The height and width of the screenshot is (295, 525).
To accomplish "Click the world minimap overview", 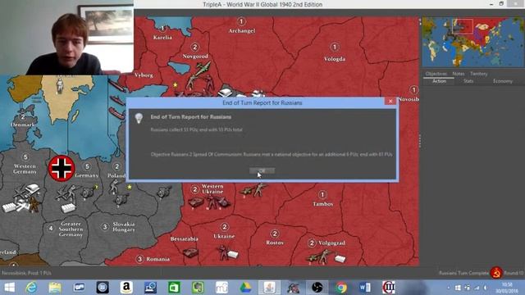I will tap(473, 43).
